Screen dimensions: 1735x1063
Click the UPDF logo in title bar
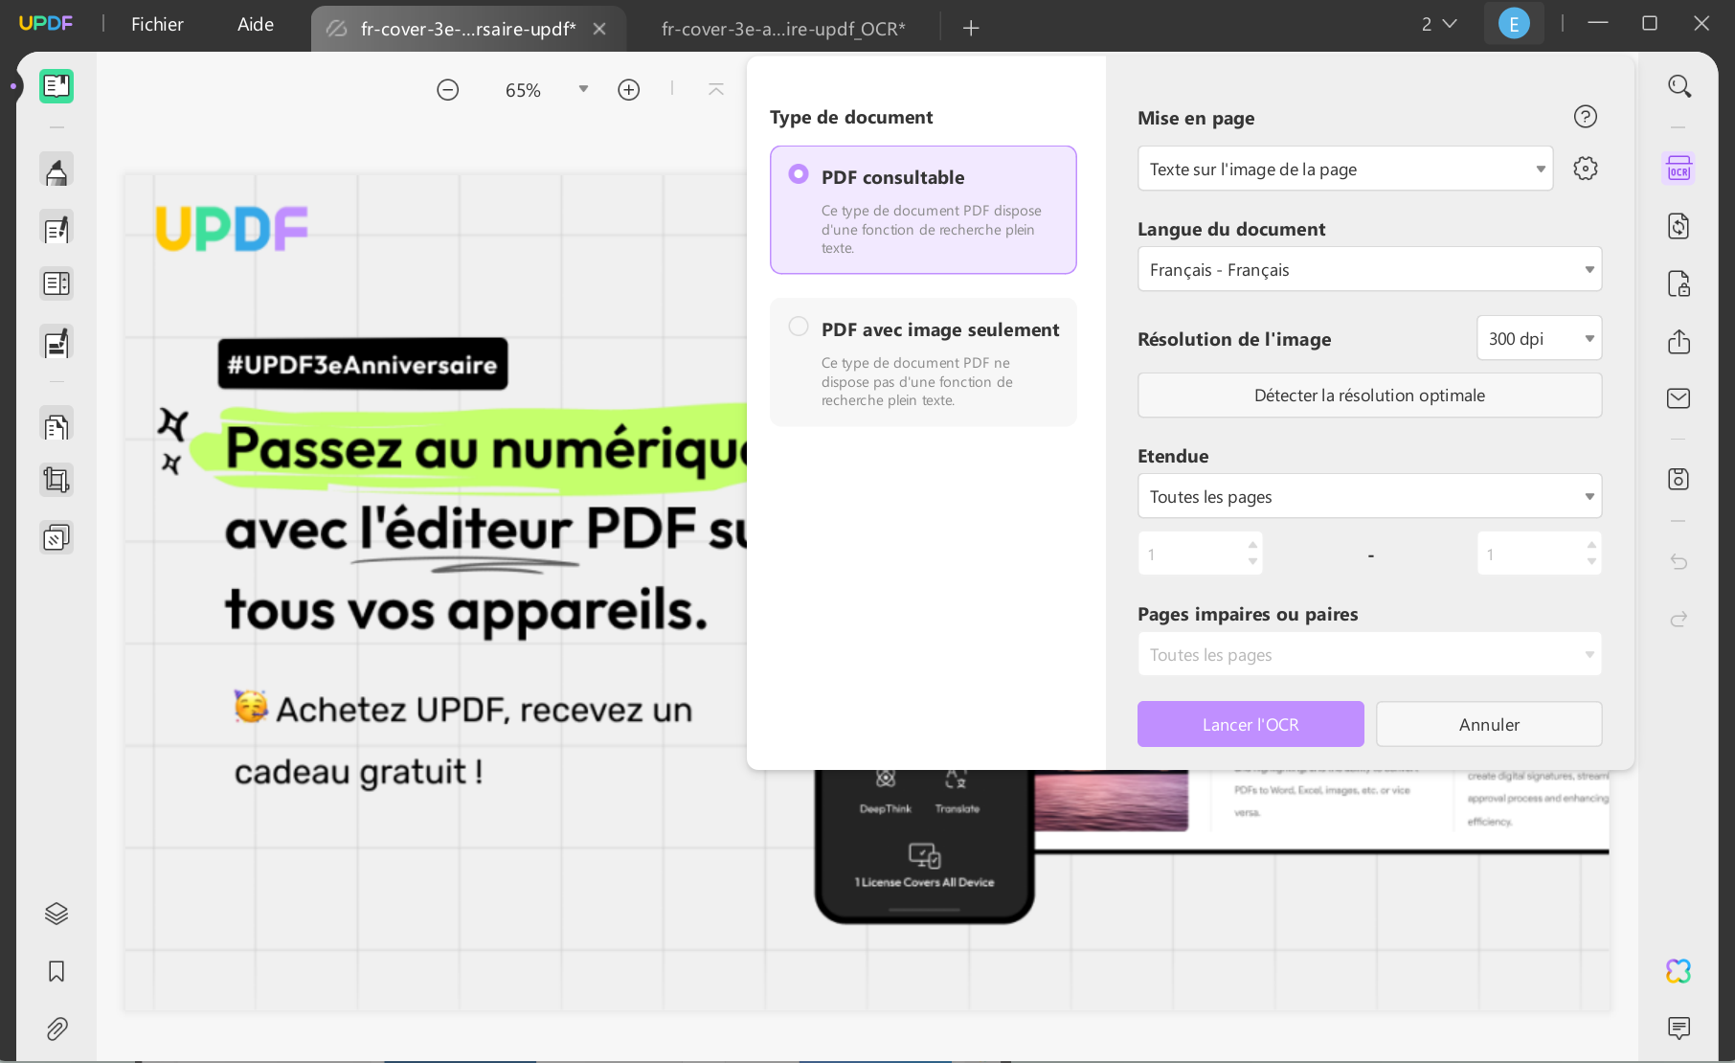click(46, 23)
